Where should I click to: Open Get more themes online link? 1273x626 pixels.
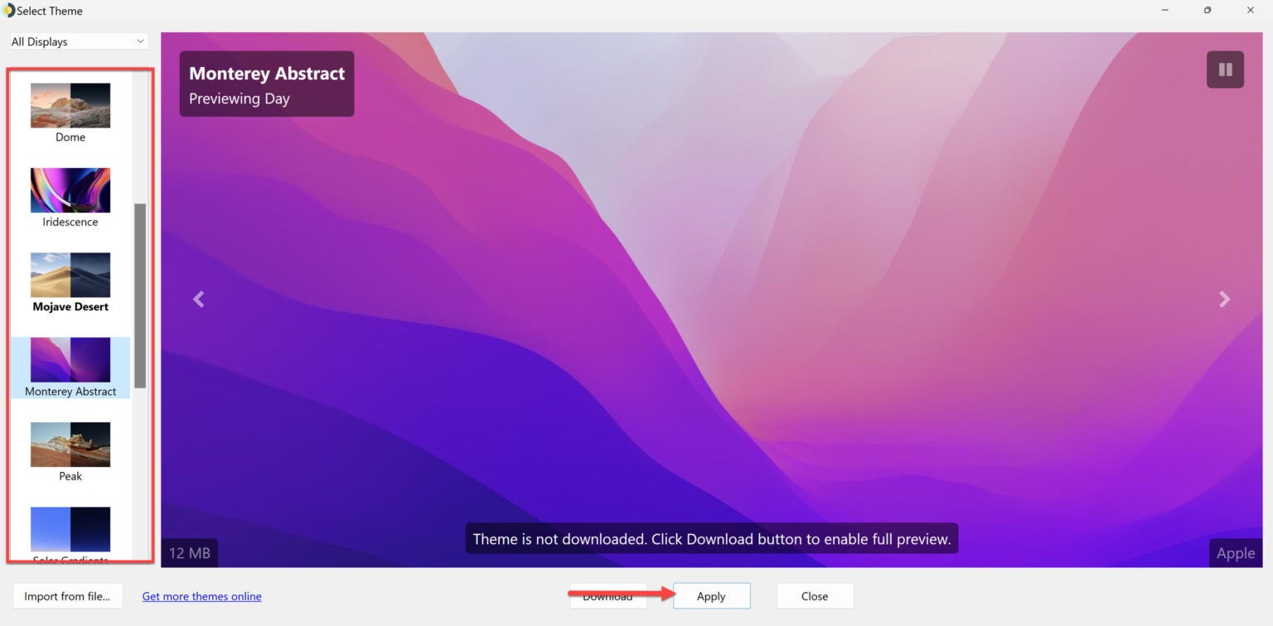coord(201,595)
